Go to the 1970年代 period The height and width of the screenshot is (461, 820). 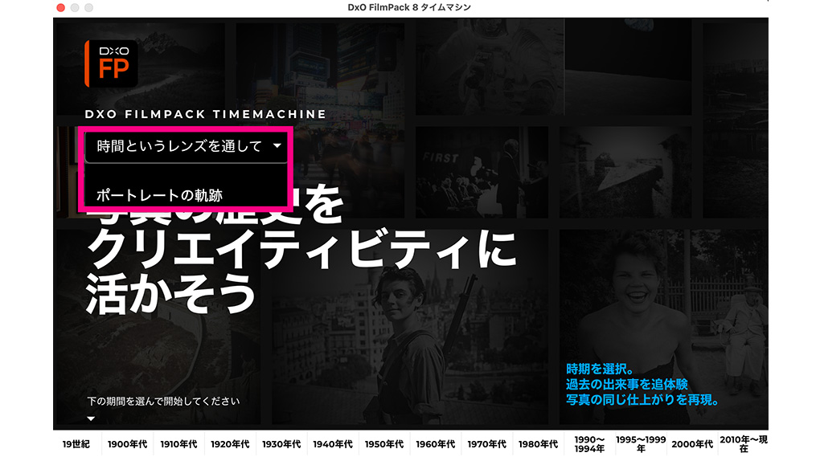486,444
